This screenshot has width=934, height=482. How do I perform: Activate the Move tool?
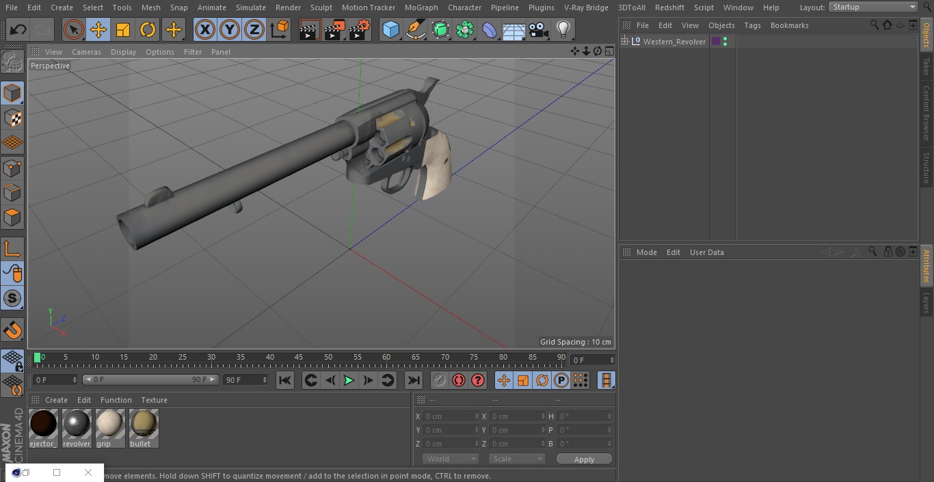click(x=98, y=29)
